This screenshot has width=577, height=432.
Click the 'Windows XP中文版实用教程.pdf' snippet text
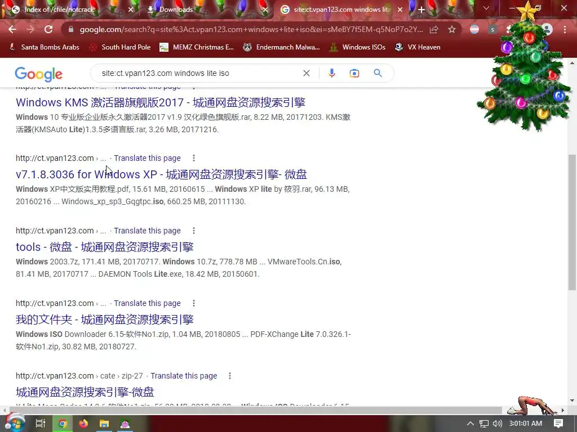pyautogui.click(x=73, y=189)
